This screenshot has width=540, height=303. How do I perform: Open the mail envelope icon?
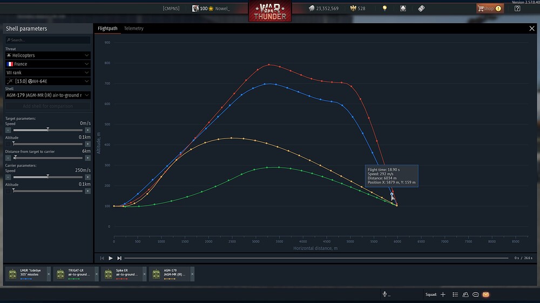[x=485, y=294]
